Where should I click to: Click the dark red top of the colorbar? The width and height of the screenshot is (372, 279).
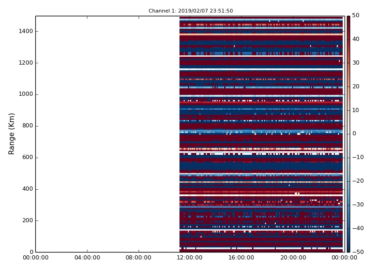point(348,18)
